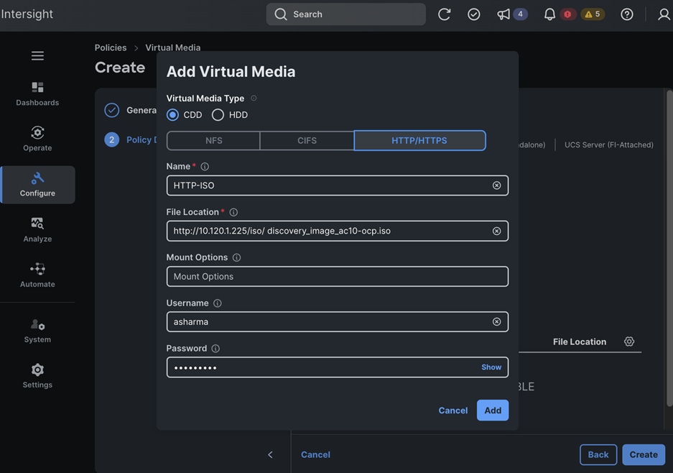Screen dimensions: 673x473
Task: Select UCS Server (FI-Attached) tab
Action: (608, 144)
